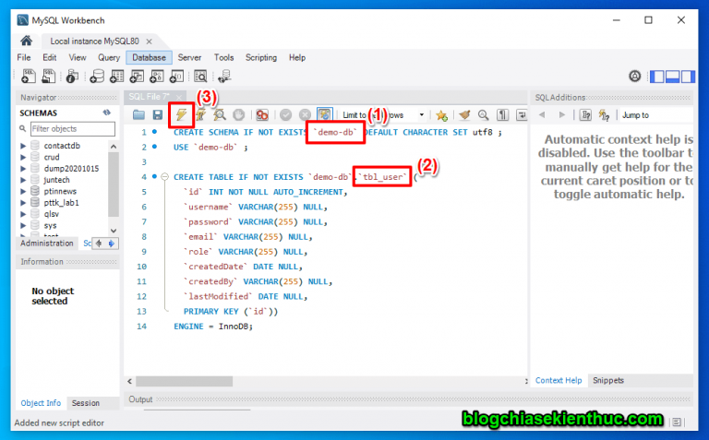This screenshot has width=709, height=440.
Task: Open the home screen tab icon
Action: 26,42
